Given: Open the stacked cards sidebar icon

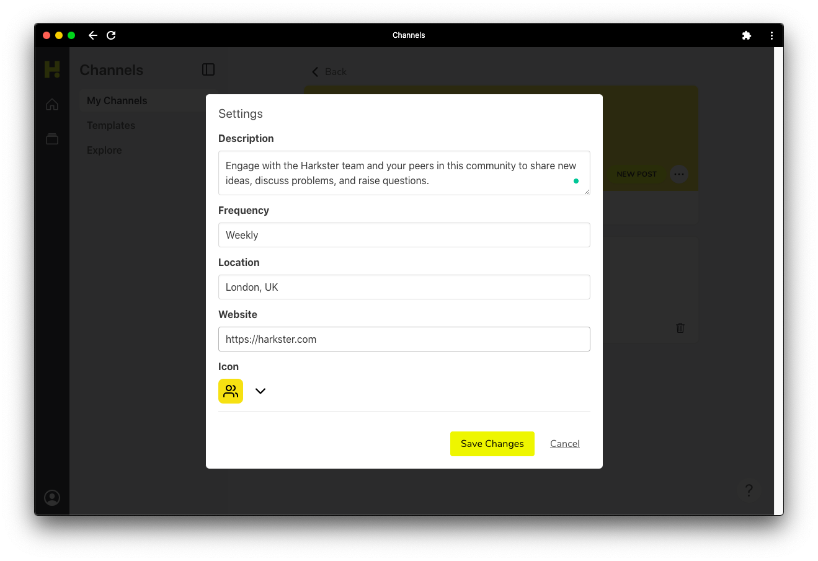Looking at the screenshot, I should 52,139.
